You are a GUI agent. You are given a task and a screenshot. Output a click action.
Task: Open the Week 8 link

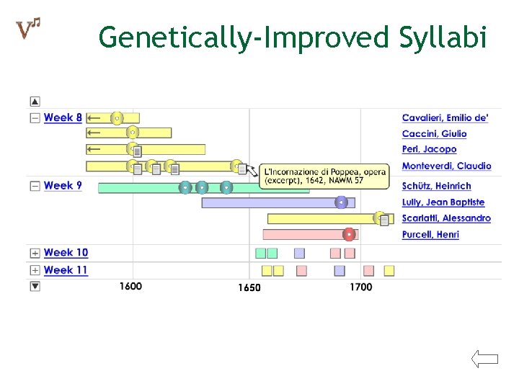click(63, 117)
